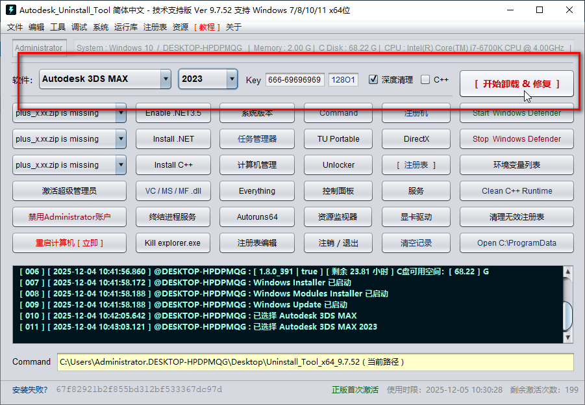Select log line 007 Windows Installer 已启动

coord(185,282)
